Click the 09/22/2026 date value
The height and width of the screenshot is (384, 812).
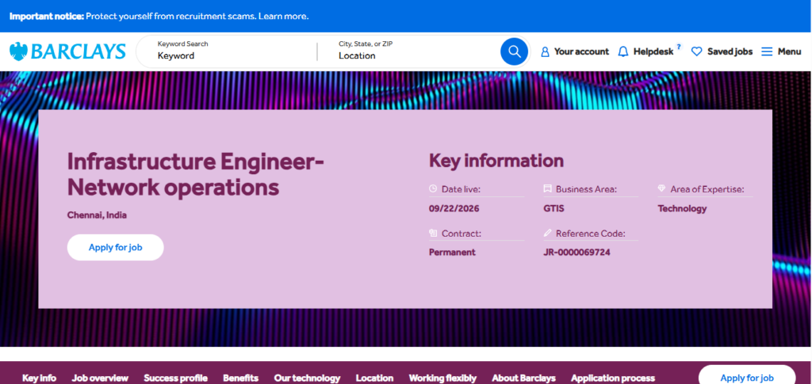pos(454,209)
